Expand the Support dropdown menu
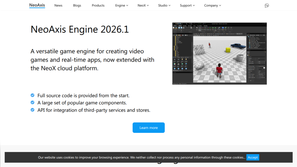The height and width of the screenshot is (167, 297). (187, 5)
